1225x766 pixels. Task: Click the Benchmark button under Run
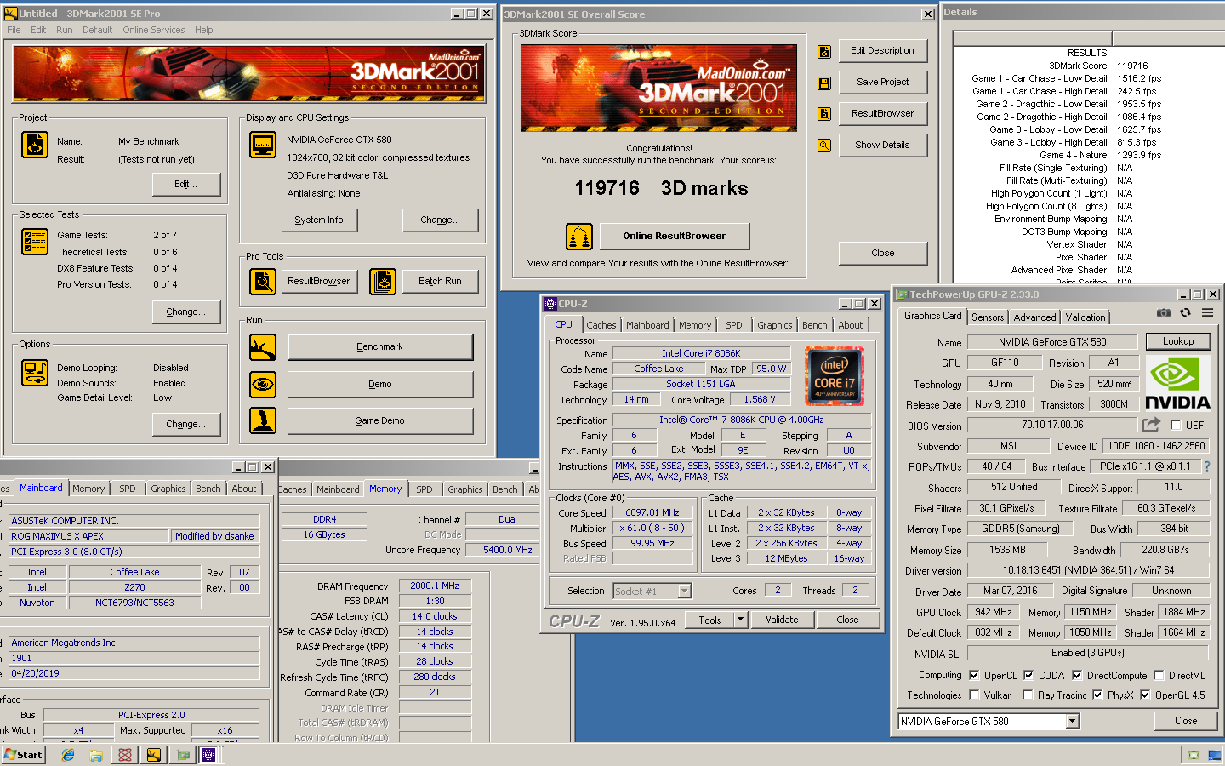(x=379, y=347)
